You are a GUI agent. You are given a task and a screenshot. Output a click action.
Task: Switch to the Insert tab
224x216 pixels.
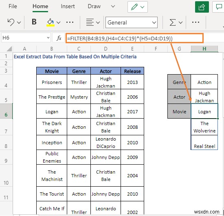pos(68,6)
